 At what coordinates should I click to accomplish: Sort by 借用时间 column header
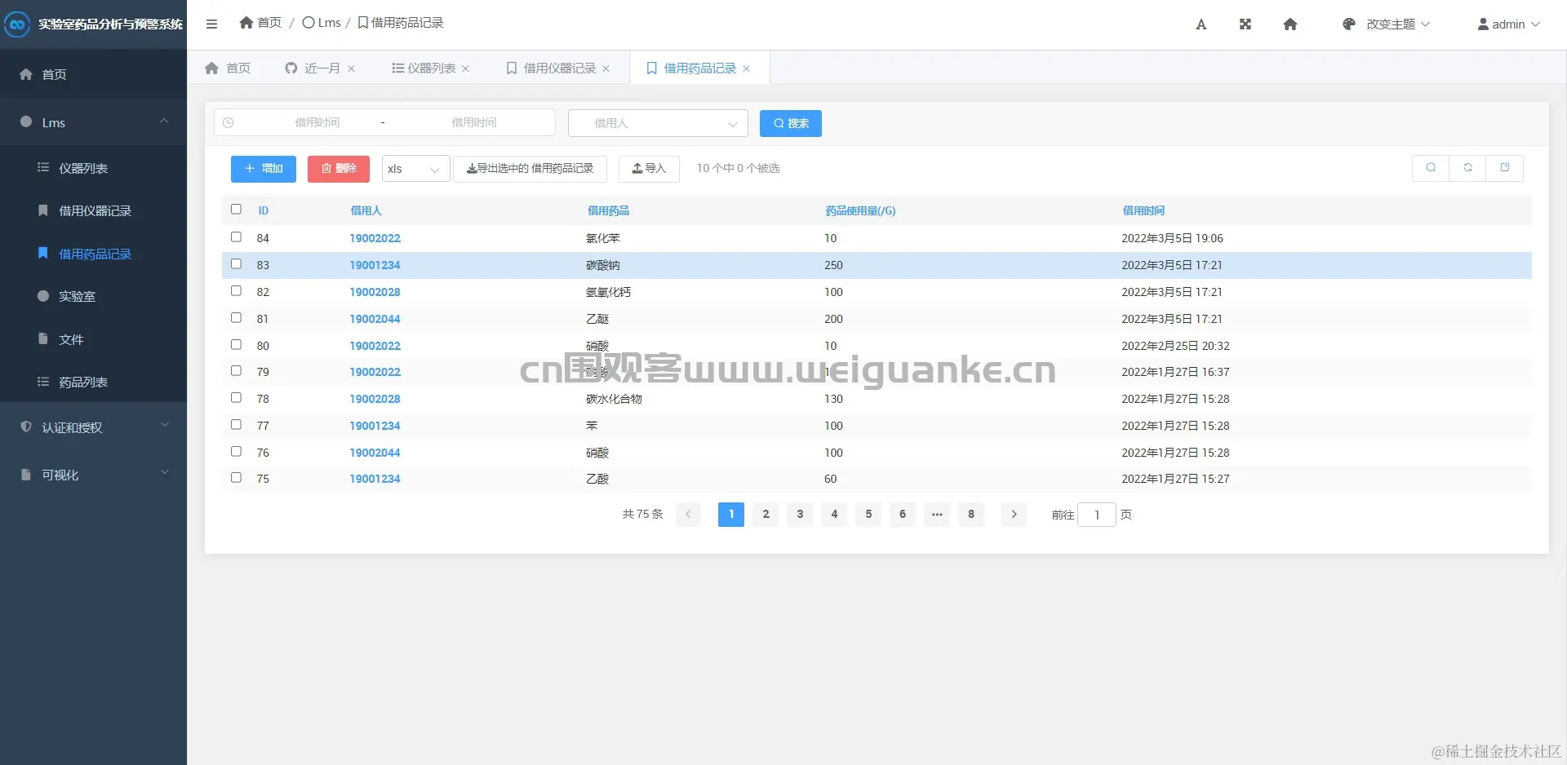click(1143, 210)
